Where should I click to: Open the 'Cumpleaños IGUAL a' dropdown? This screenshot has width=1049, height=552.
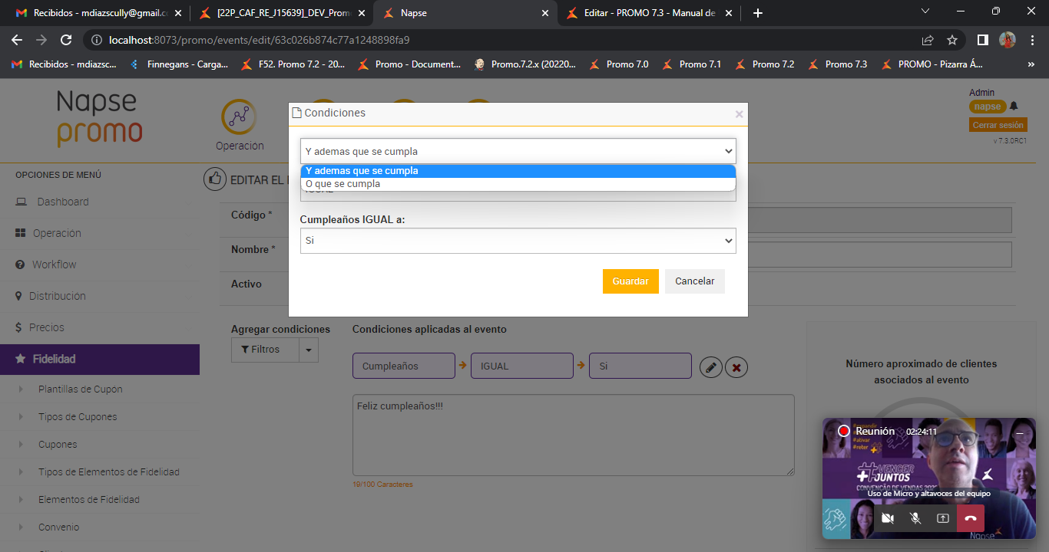coord(518,241)
